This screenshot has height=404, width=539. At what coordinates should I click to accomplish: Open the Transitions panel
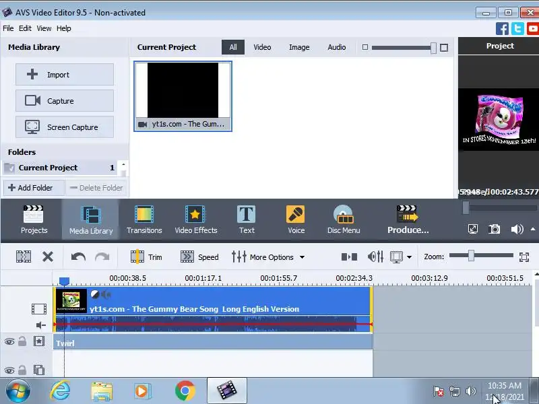pyautogui.click(x=144, y=220)
